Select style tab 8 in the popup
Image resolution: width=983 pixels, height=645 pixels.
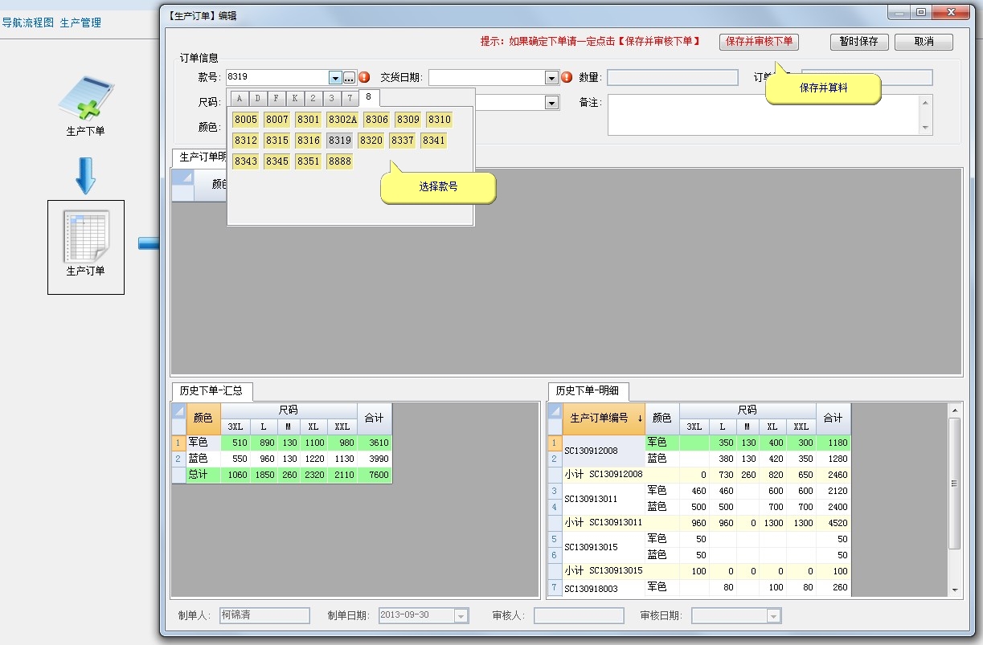(369, 97)
